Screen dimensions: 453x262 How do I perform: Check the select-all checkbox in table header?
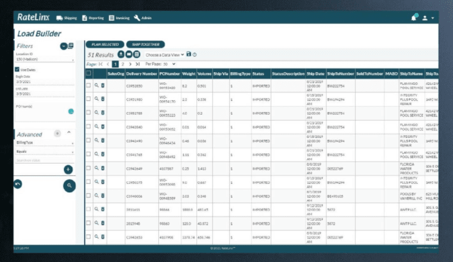(x=88, y=73)
